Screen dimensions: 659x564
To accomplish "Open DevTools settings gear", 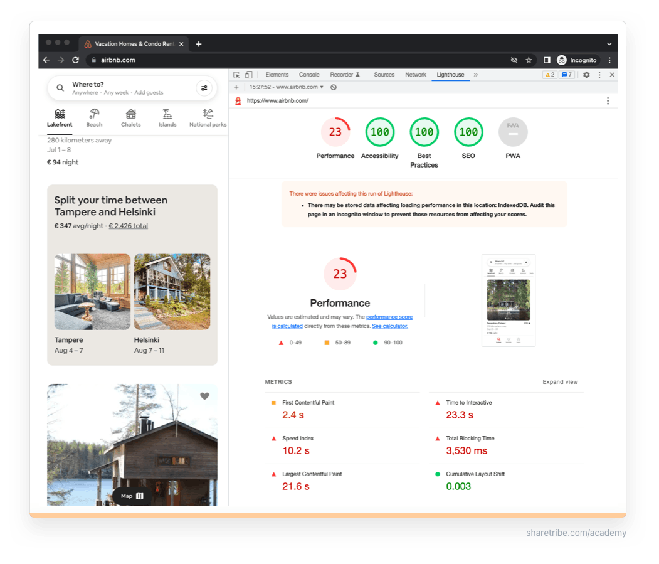I will [x=586, y=75].
